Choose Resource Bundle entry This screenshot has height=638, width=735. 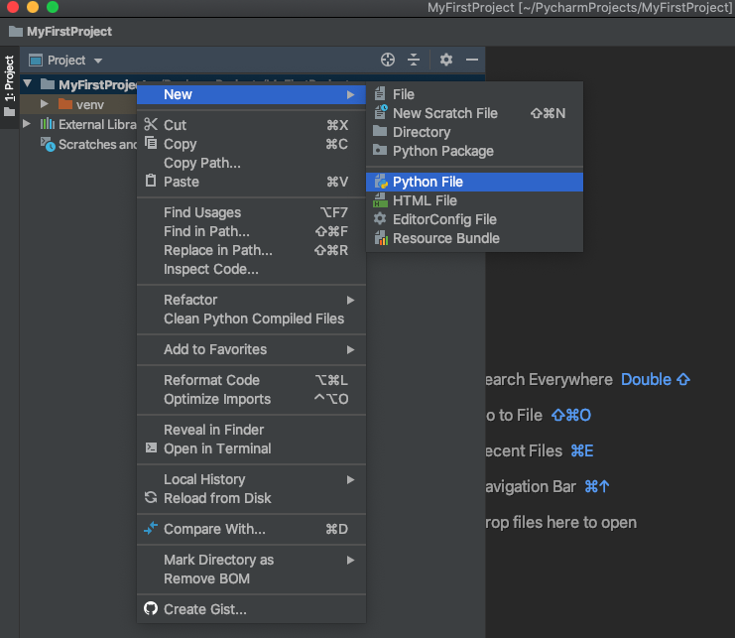point(474,238)
